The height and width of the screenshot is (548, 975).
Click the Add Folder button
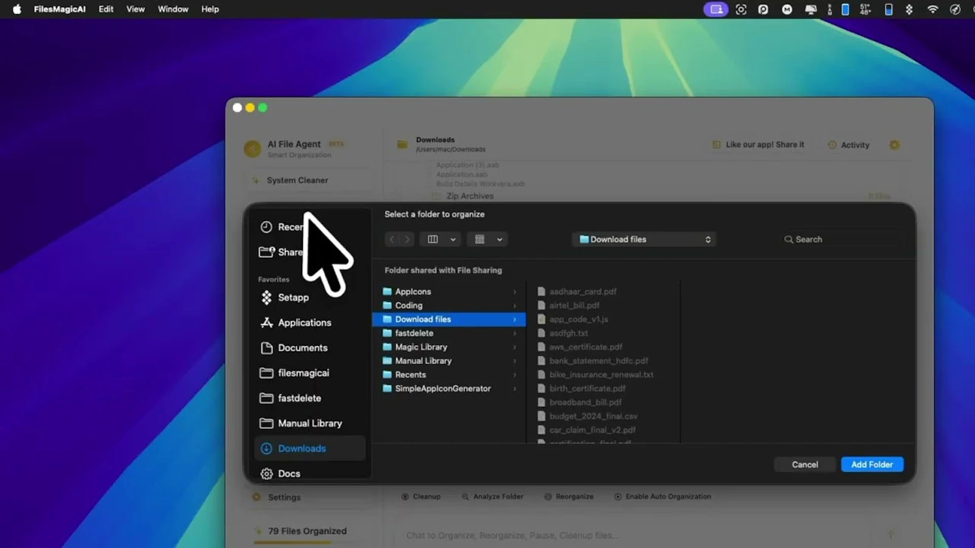pyautogui.click(x=872, y=465)
